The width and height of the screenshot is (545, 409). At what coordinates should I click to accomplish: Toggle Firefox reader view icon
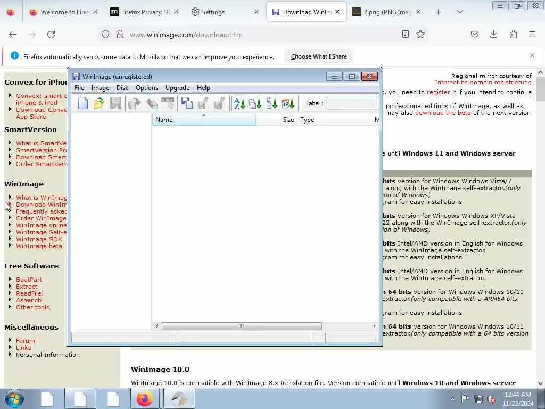click(x=405, y=34)
